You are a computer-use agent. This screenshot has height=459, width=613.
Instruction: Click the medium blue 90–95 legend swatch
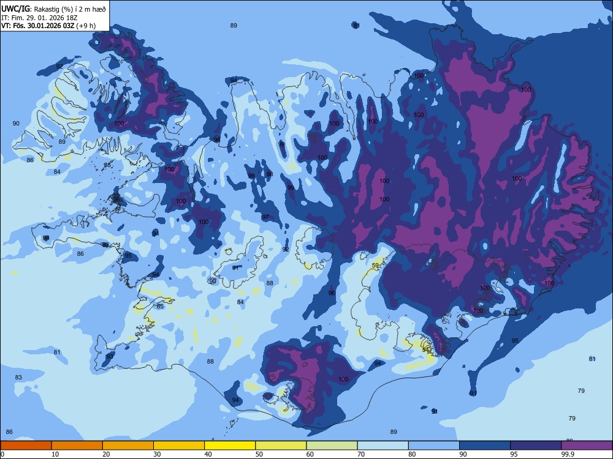(485, 446)
